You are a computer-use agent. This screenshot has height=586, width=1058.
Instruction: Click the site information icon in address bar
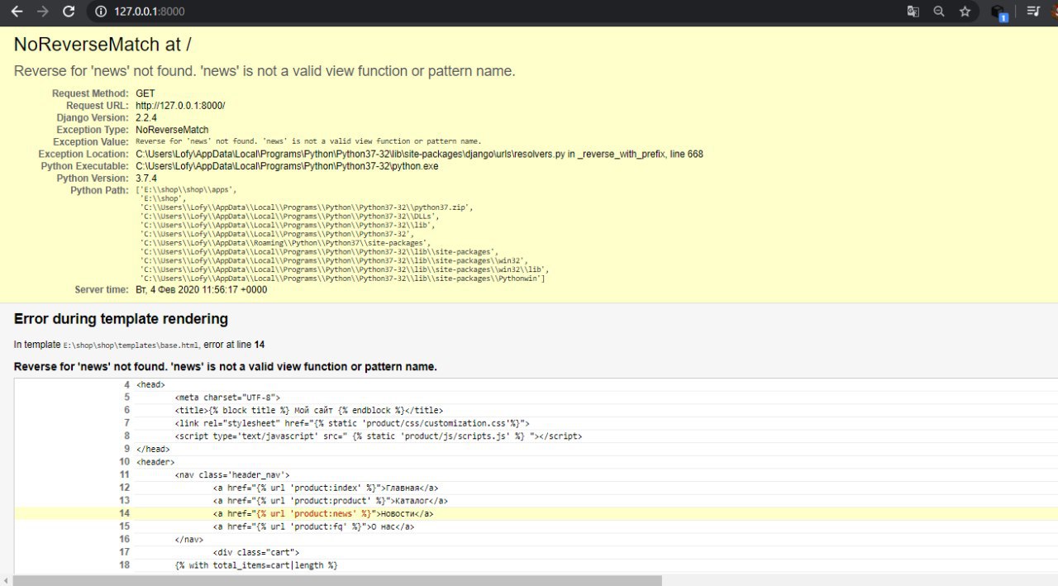click(x=101, y=12)
